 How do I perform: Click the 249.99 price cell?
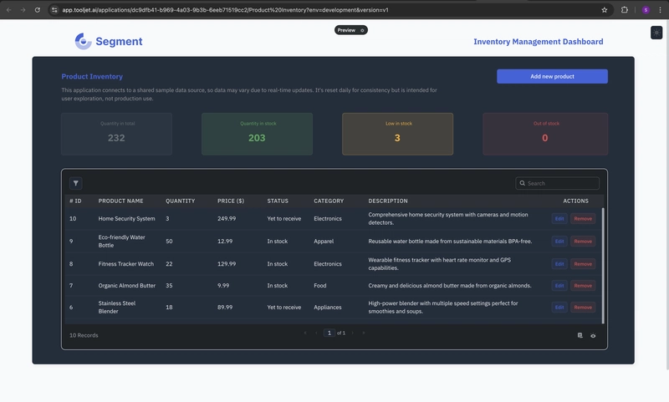(227, 219)
